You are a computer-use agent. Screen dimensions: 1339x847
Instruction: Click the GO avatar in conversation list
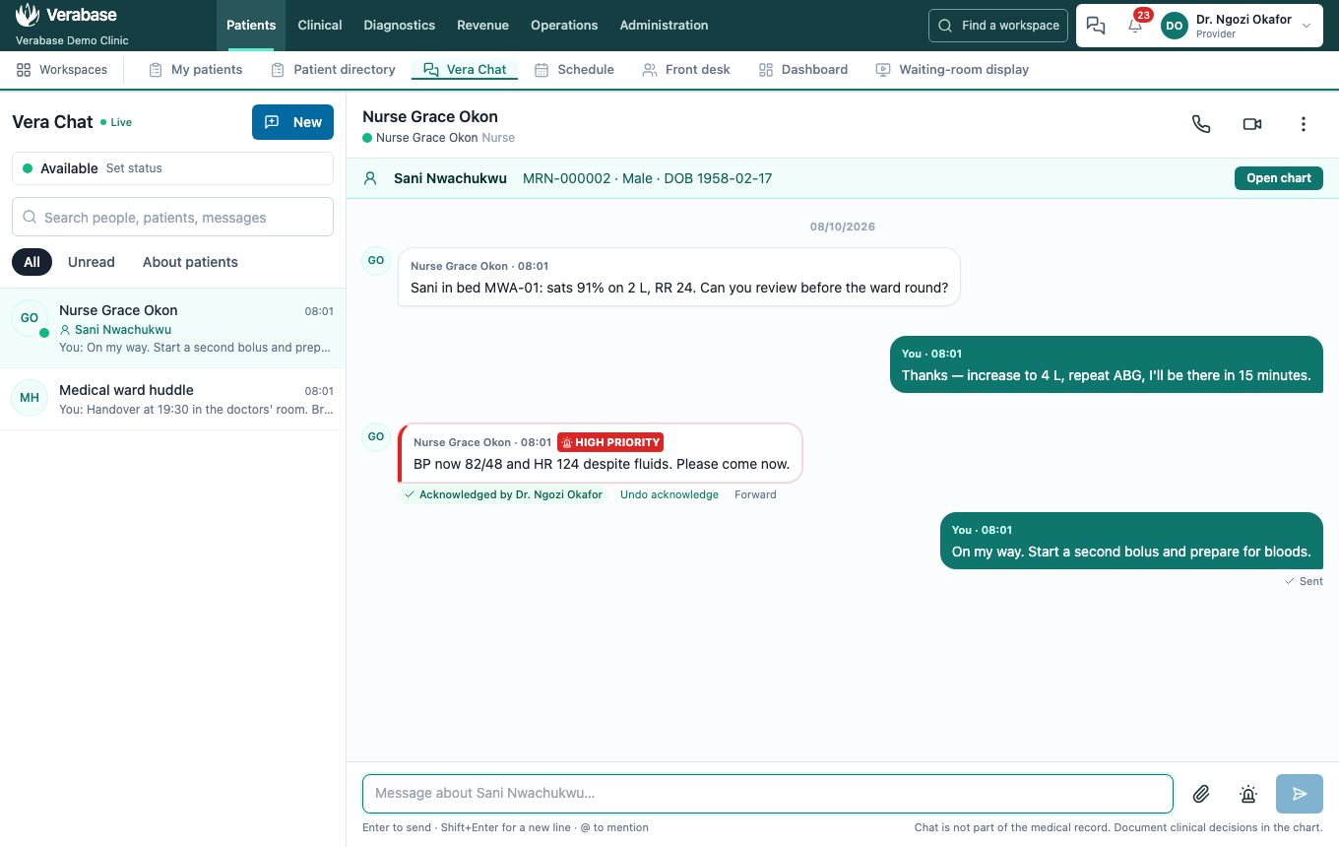click(x=30, y=318)
